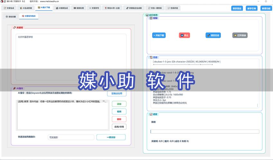Click the 界面已根据您的屏幕分辨率自动优化 log line
The width and height of the screenshot is (273, 160).
tap(170, 103)
